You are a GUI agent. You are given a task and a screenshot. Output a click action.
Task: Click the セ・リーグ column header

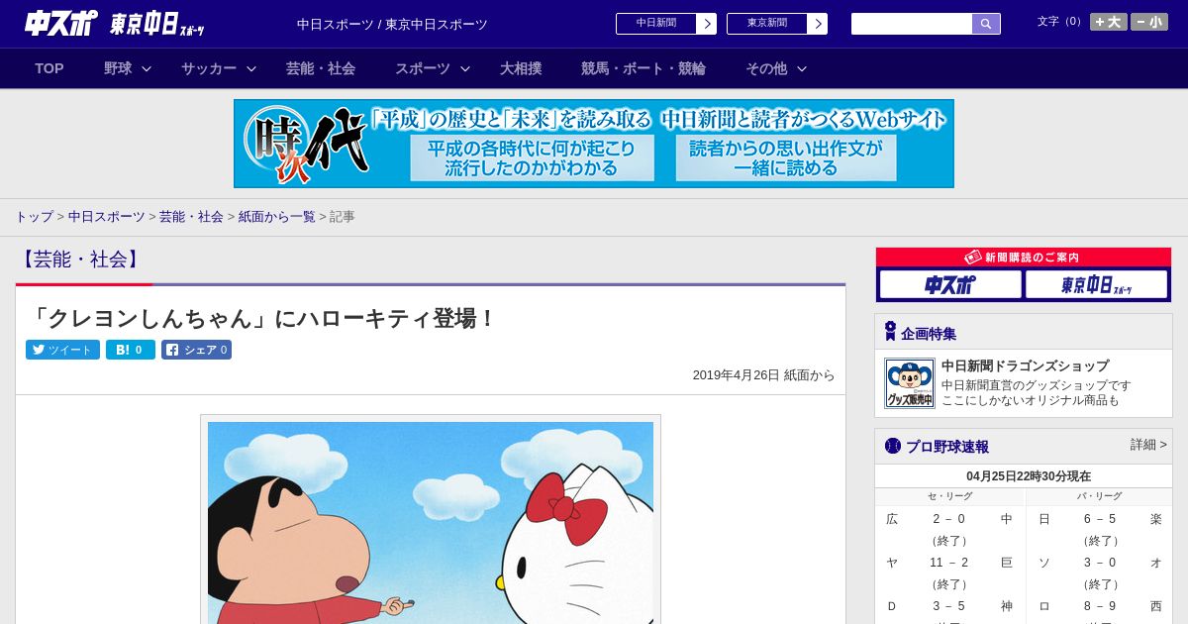click(x=949, y=496)
